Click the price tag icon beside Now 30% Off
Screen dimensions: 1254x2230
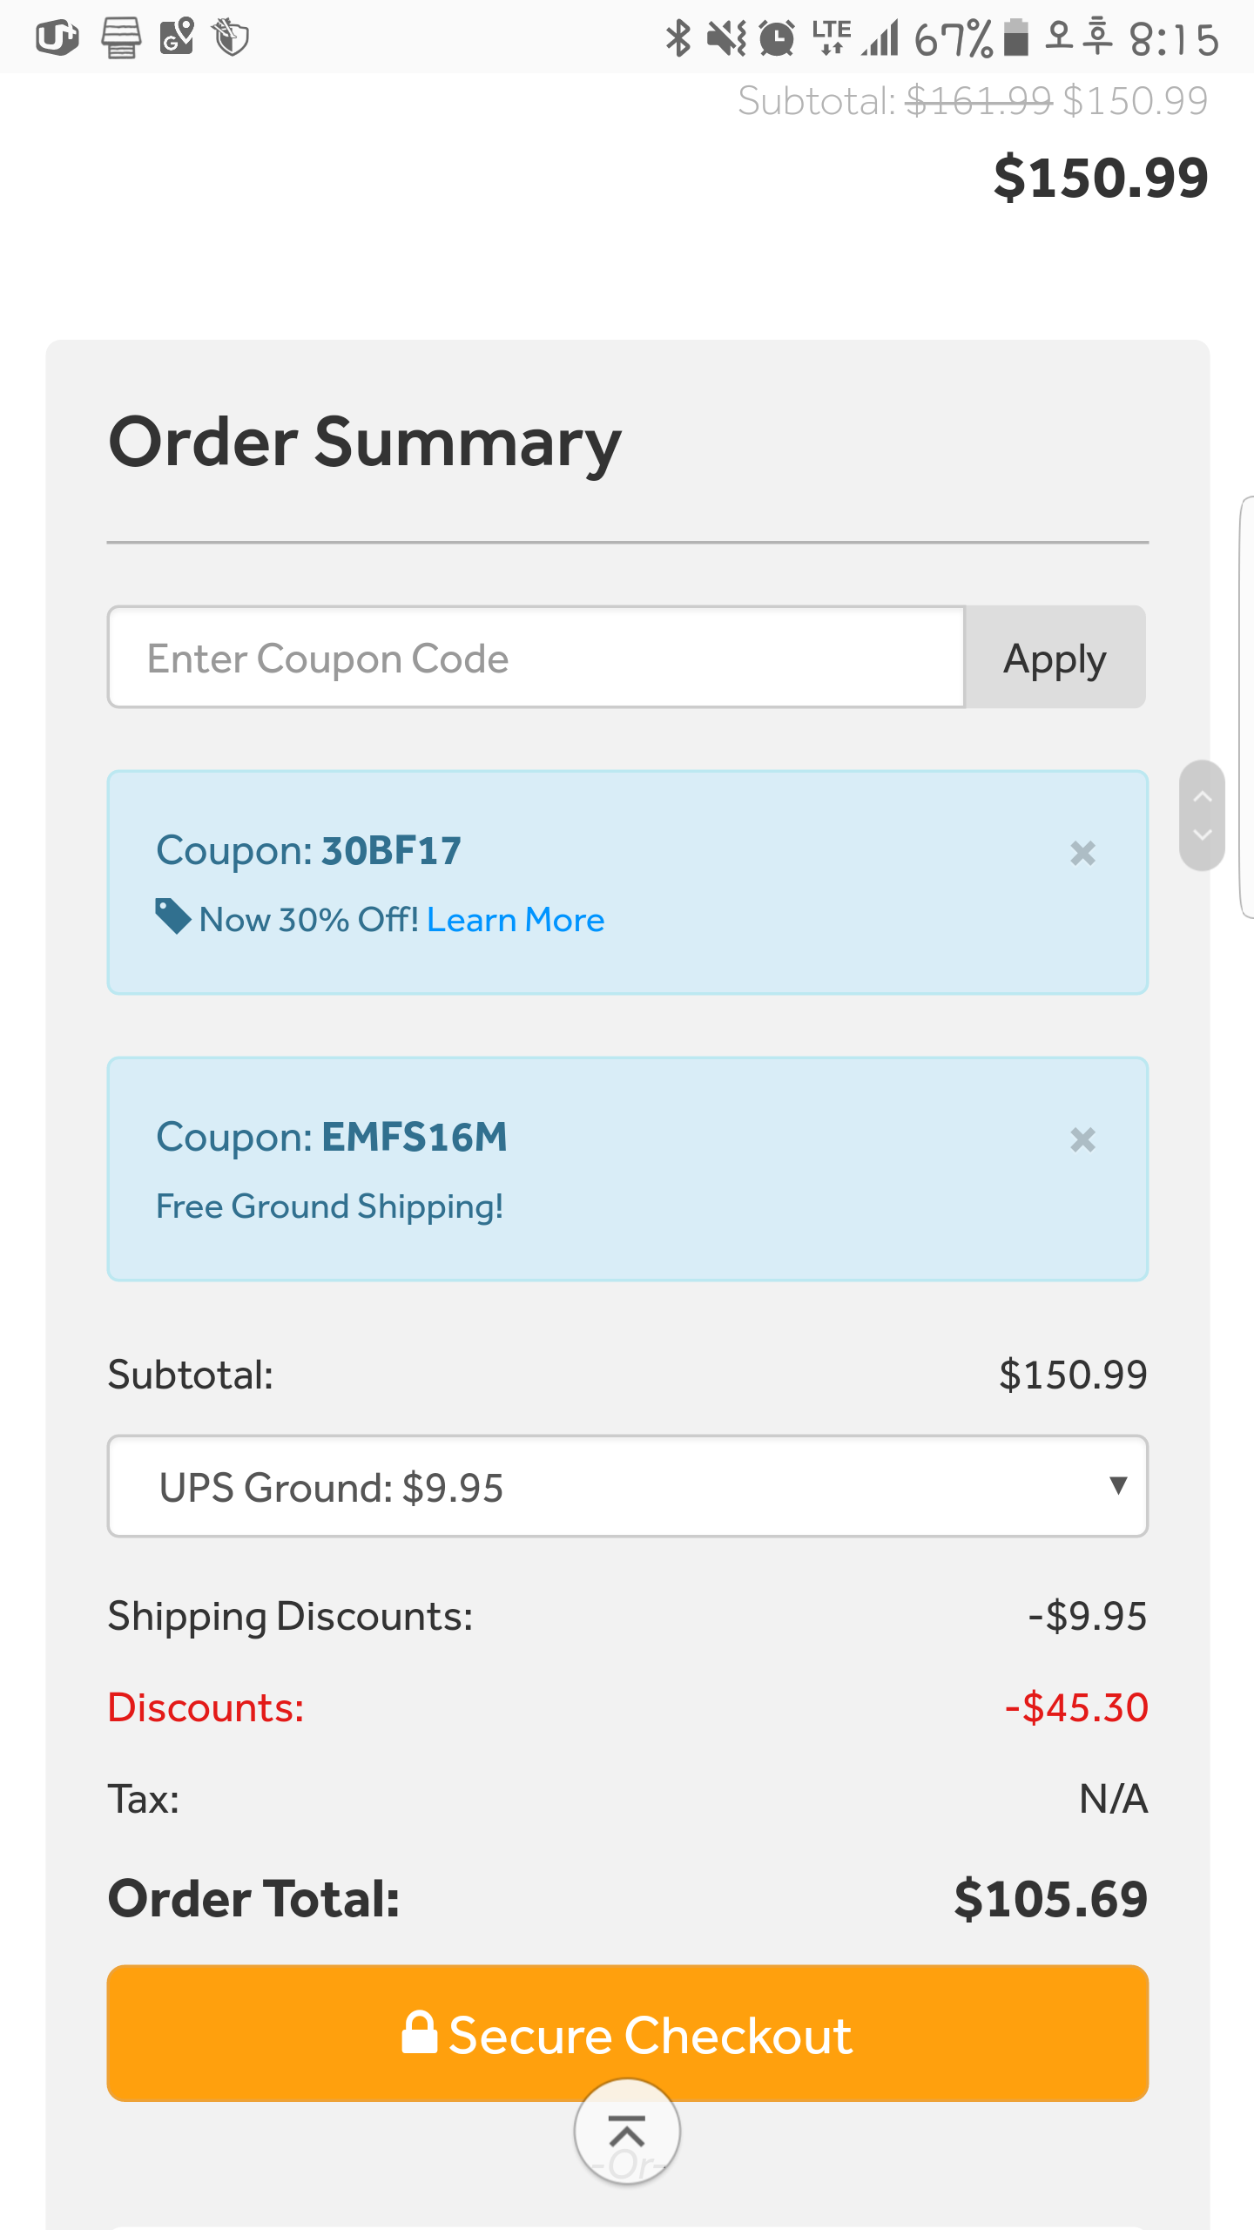pos(172,916)
